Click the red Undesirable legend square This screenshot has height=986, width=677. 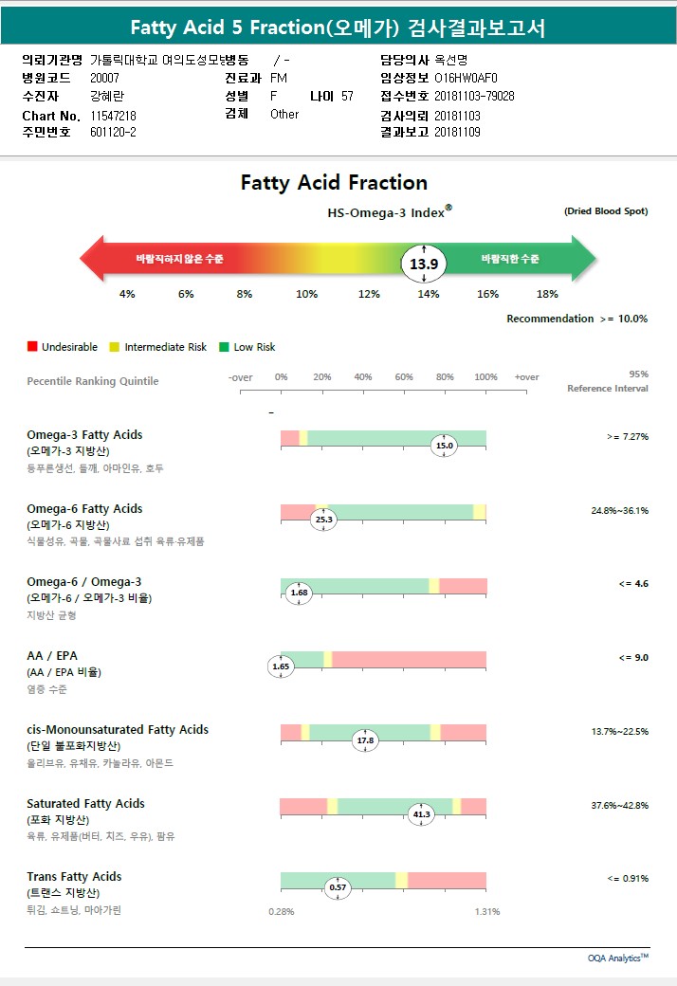(32, 347)
